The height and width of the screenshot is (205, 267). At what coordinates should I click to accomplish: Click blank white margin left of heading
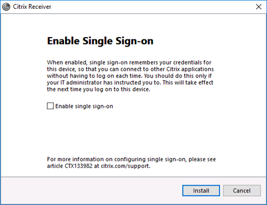click(24, 41)
